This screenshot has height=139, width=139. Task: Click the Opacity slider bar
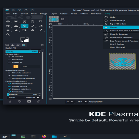point(22,52)
